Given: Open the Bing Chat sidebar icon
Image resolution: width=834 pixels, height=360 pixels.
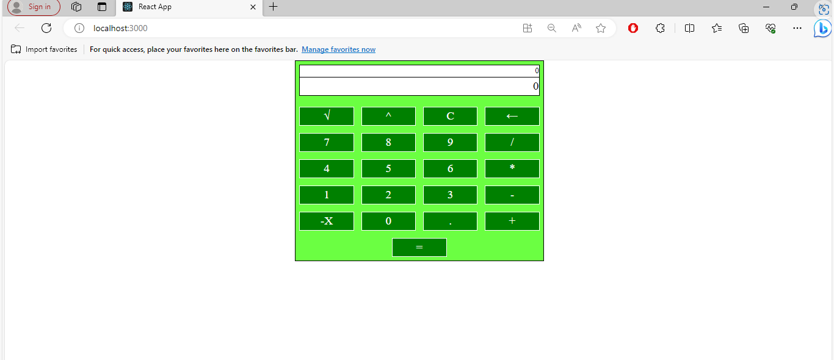Looking at the screenshot, I should tap(822, 28).
